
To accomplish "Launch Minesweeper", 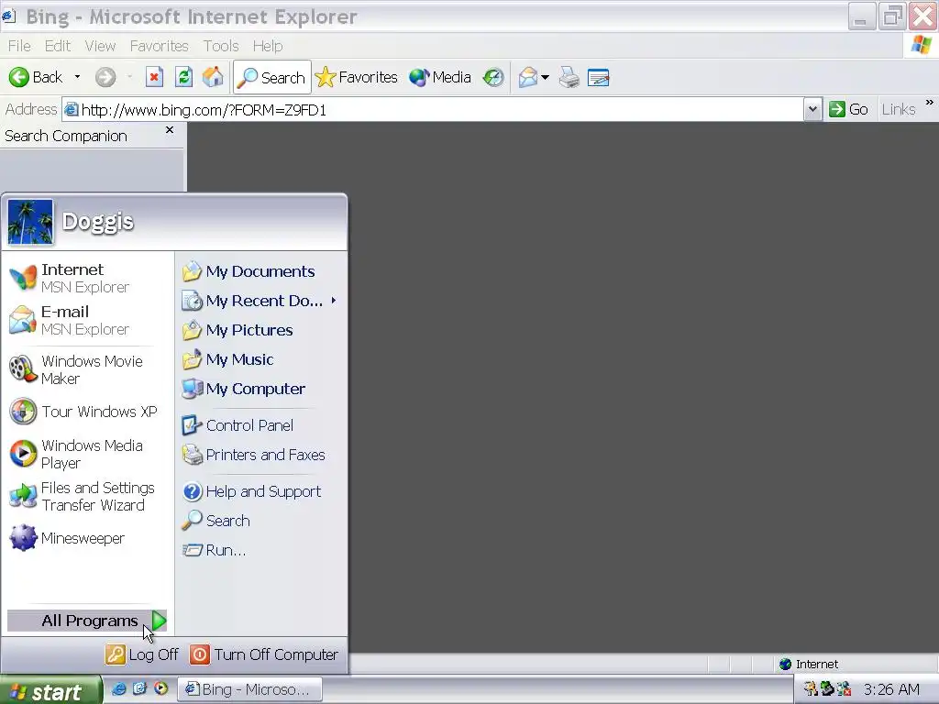I will tap(87, 538).
